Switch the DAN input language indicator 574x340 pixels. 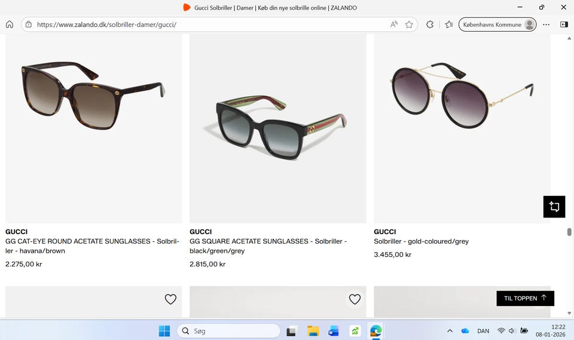tap(483, 331)
